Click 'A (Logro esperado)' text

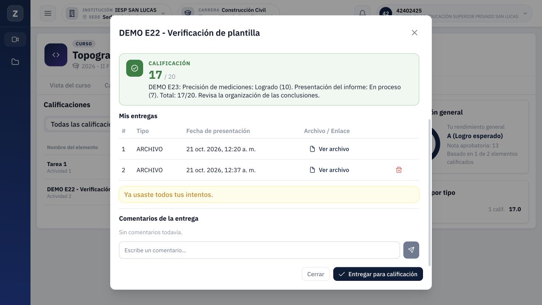pos(475,136)
